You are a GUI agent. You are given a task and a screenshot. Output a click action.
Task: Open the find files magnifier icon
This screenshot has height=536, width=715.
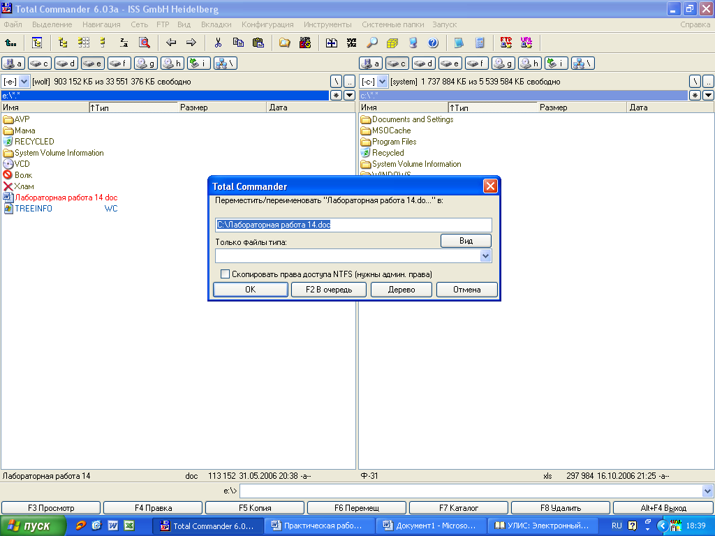click(372, 43)
